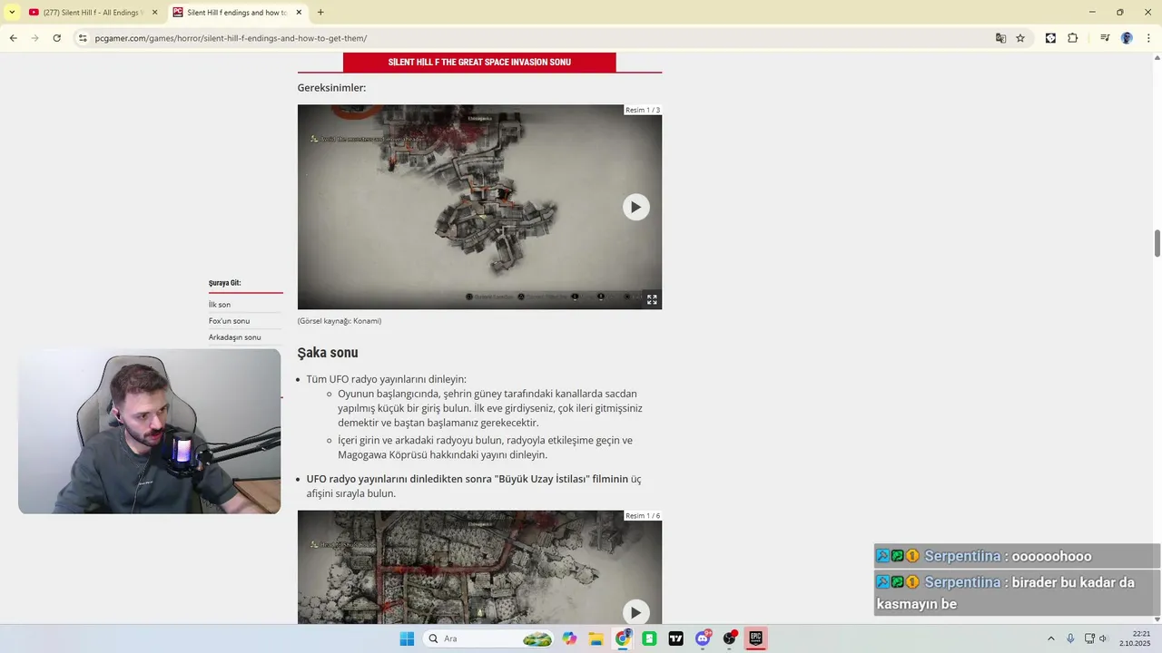Open the Windows Start menu
1162x653 pixels.
(x=407, y=638)
